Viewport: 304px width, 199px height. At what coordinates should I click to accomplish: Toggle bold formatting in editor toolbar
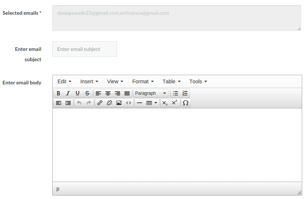click(x=59, y=93)
